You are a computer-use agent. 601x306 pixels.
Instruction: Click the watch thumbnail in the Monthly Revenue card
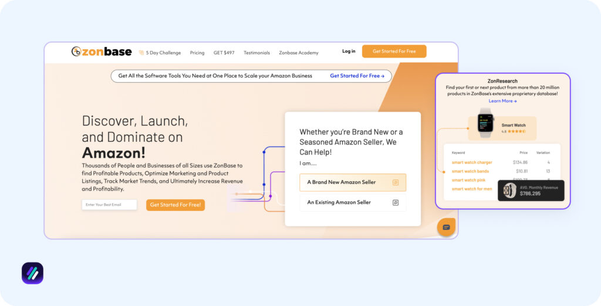(509, 191)
